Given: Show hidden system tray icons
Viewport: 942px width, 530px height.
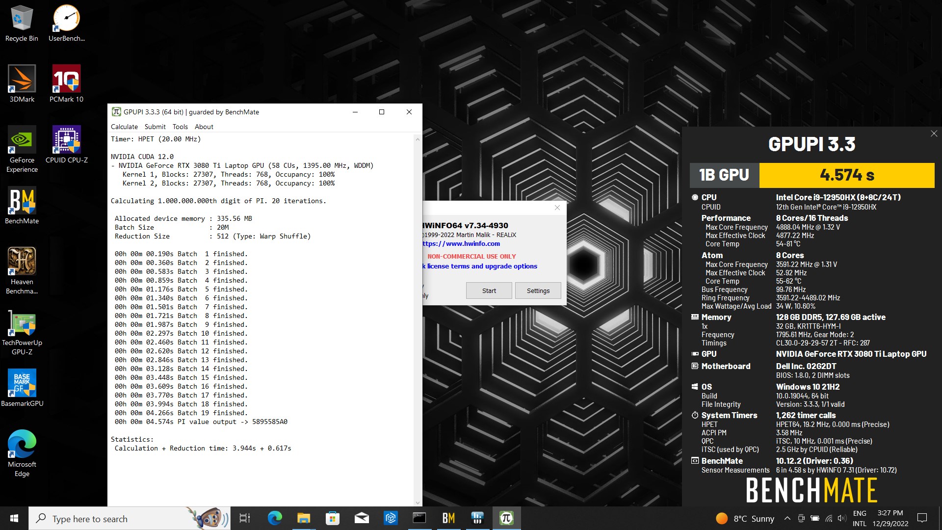Looking at the screenshot, I should coord(787,518).
